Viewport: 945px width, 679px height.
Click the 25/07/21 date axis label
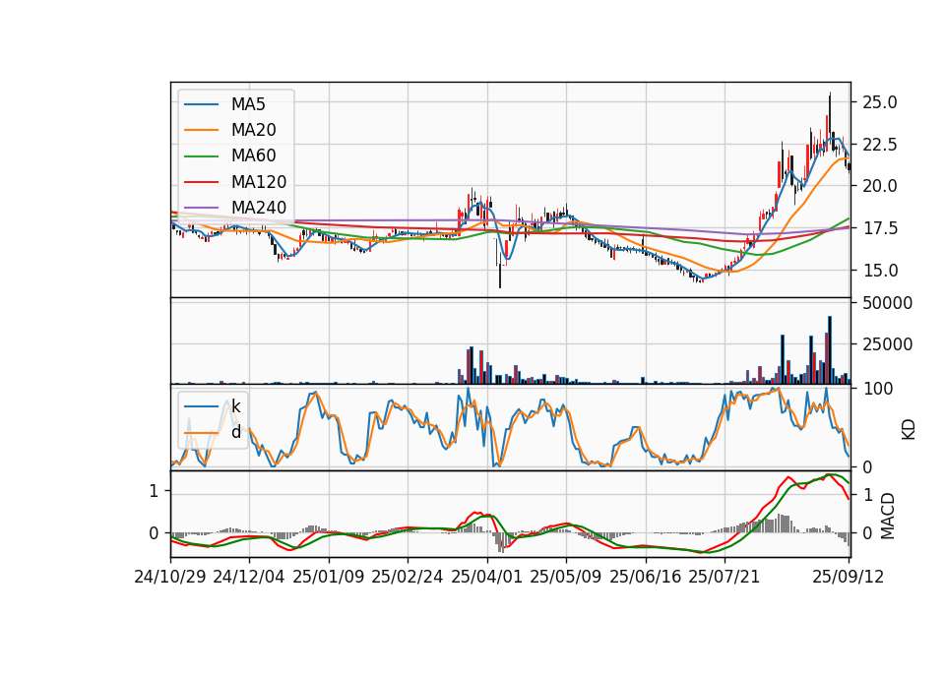[724, 577]
